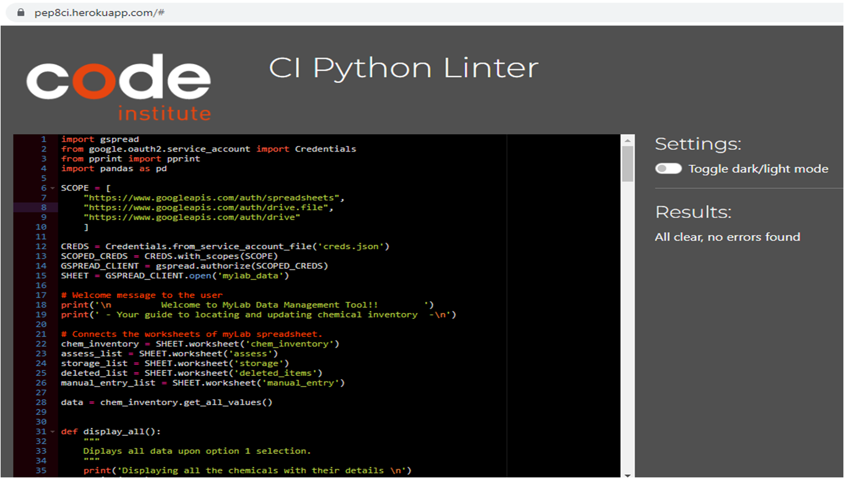Screen dimensions: 844x478
Task: Click line 4 'import pandas as pd'
Action: (114, 168)
